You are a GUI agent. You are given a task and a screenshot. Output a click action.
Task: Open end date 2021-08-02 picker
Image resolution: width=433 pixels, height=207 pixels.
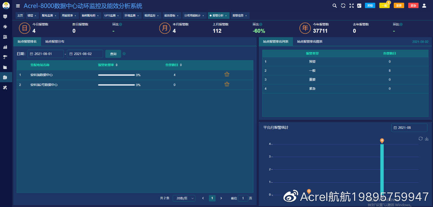[x=85, y=54]
